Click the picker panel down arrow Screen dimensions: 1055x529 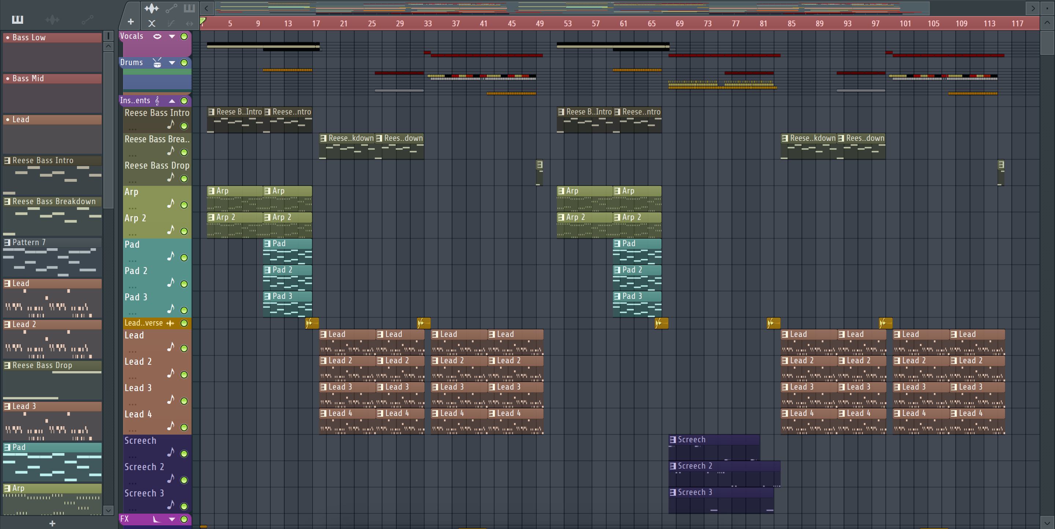pos(108,510)
